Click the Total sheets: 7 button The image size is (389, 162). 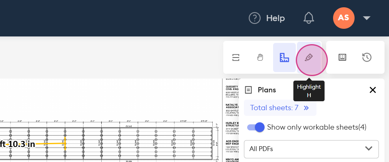pos(274,108)
